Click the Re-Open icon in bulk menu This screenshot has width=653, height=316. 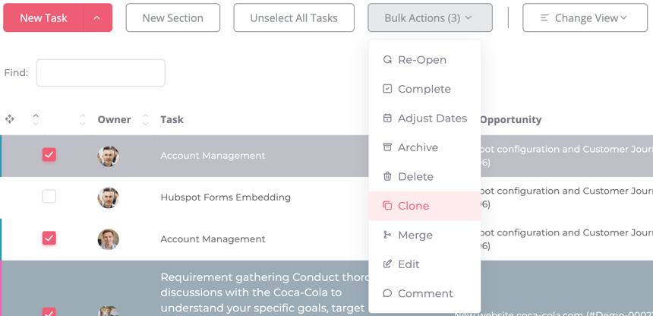pyautogui.click(x=387, y=60)
